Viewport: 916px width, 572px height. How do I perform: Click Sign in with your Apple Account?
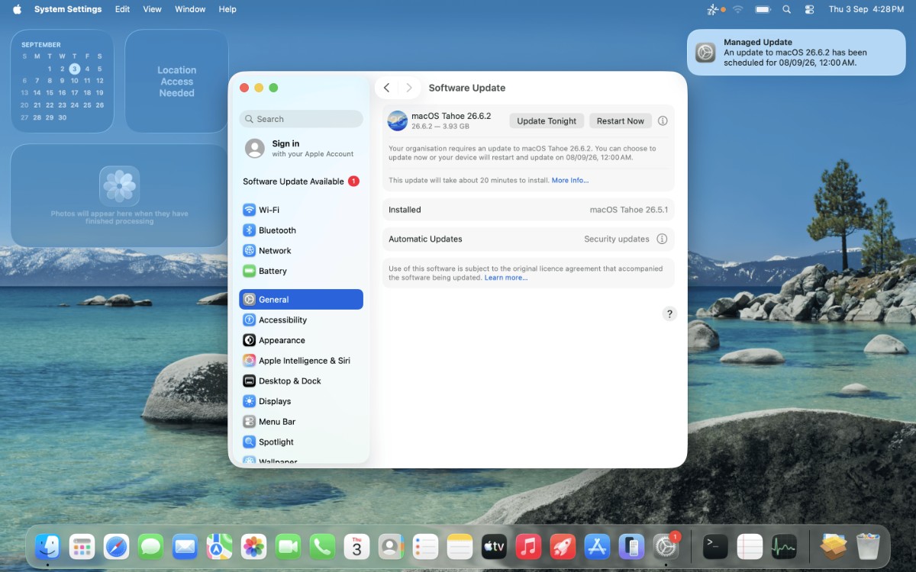[301, 148]
